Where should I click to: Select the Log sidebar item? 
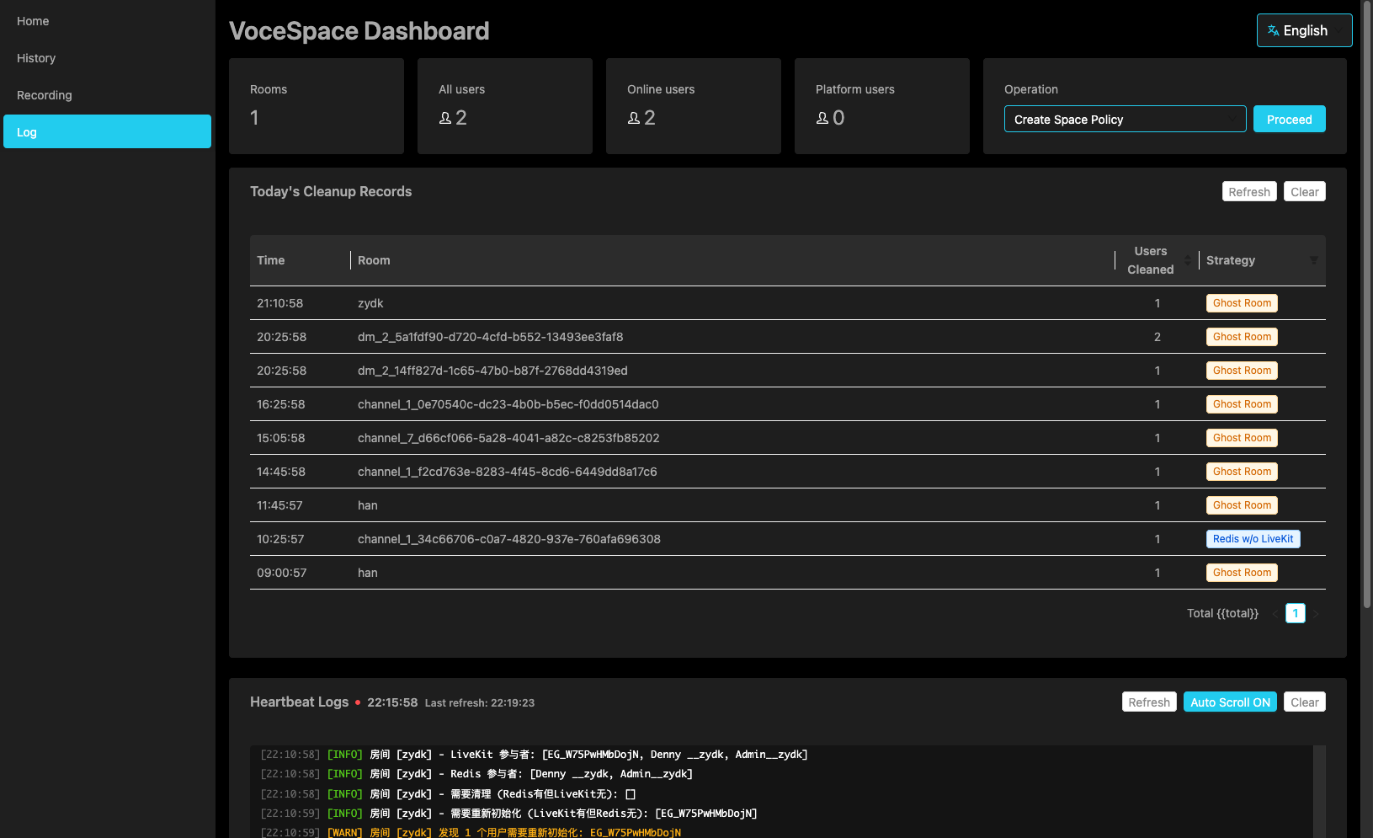point(107,131)
